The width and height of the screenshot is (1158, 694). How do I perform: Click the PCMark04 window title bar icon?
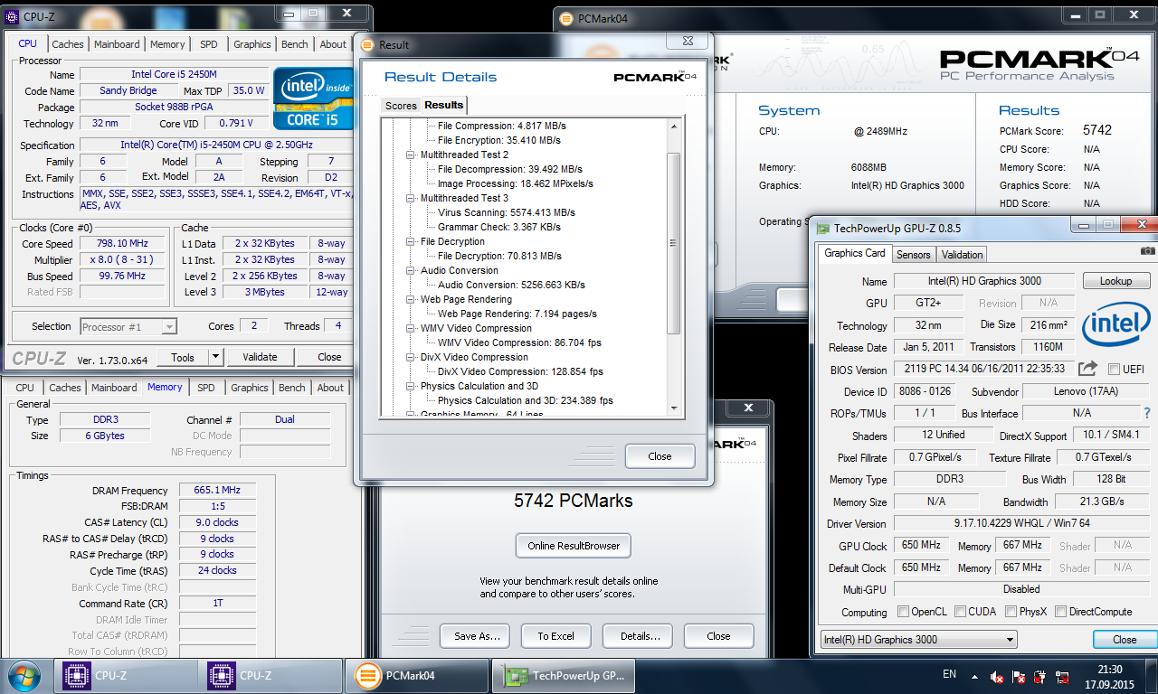(x=566, y=19)
